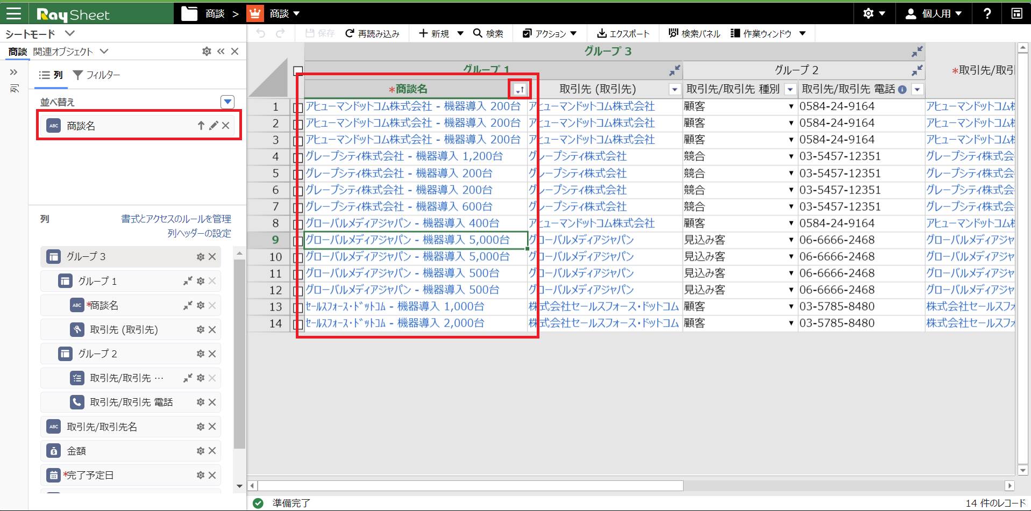Remove グループ 3 from column list
This screenshot has width=1031, height=511.
[212, 257]
